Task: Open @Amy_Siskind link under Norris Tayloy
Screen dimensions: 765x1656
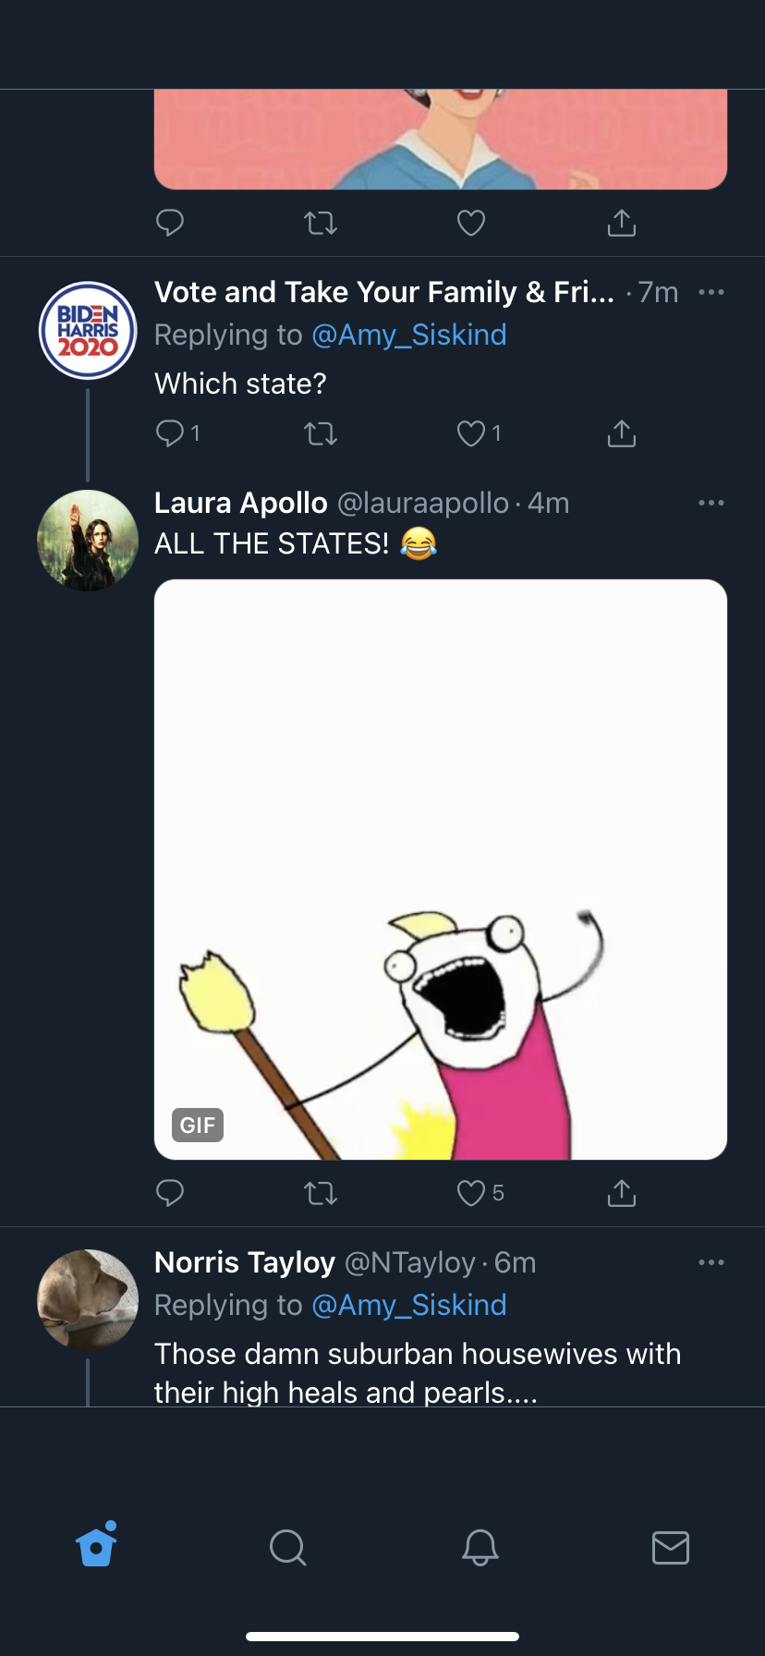Action: pos(409,1305)
